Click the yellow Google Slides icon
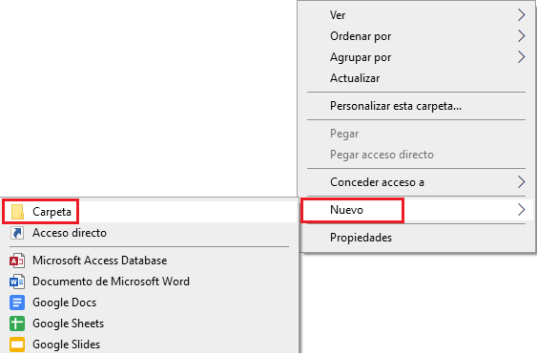This screenshot has width=537, height=355. tap(17, 345)
